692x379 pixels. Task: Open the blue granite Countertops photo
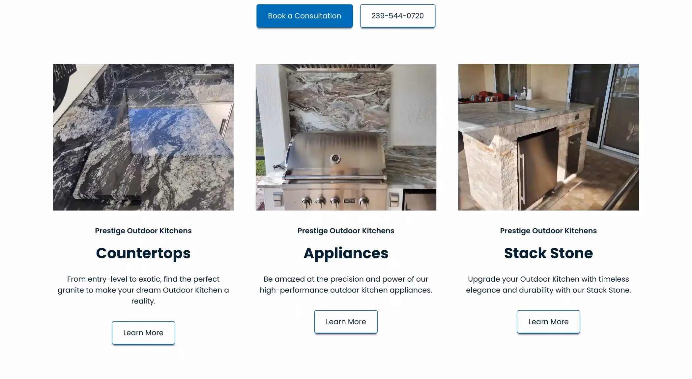[143, 137]
